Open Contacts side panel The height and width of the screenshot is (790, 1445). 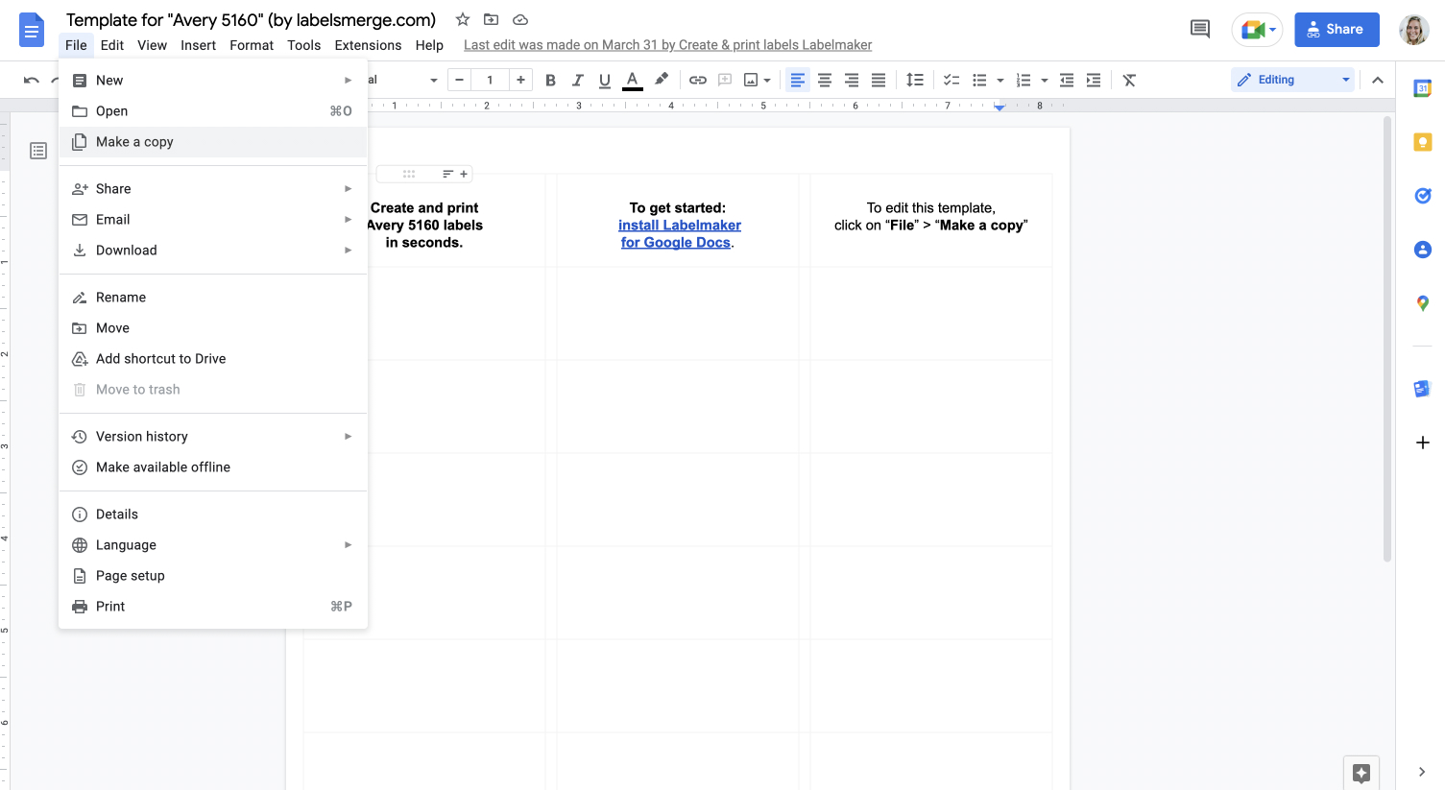coord(1422,250)
